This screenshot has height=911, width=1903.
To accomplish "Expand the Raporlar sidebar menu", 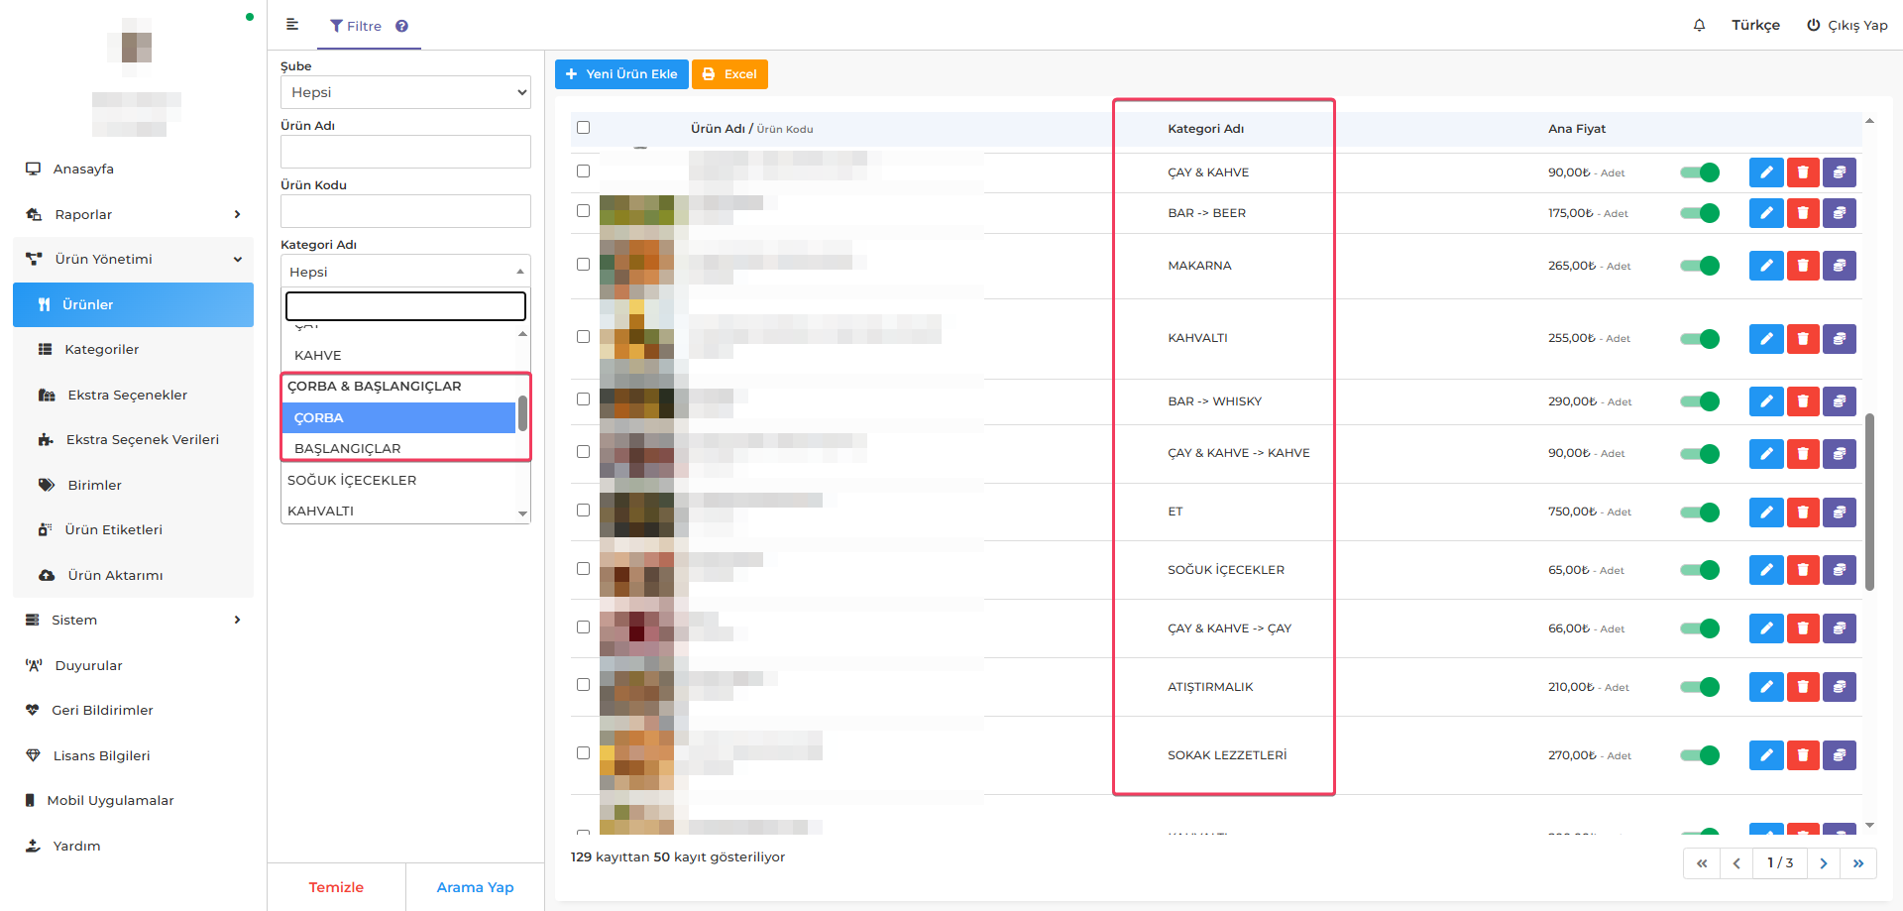I will coord(133,214).
